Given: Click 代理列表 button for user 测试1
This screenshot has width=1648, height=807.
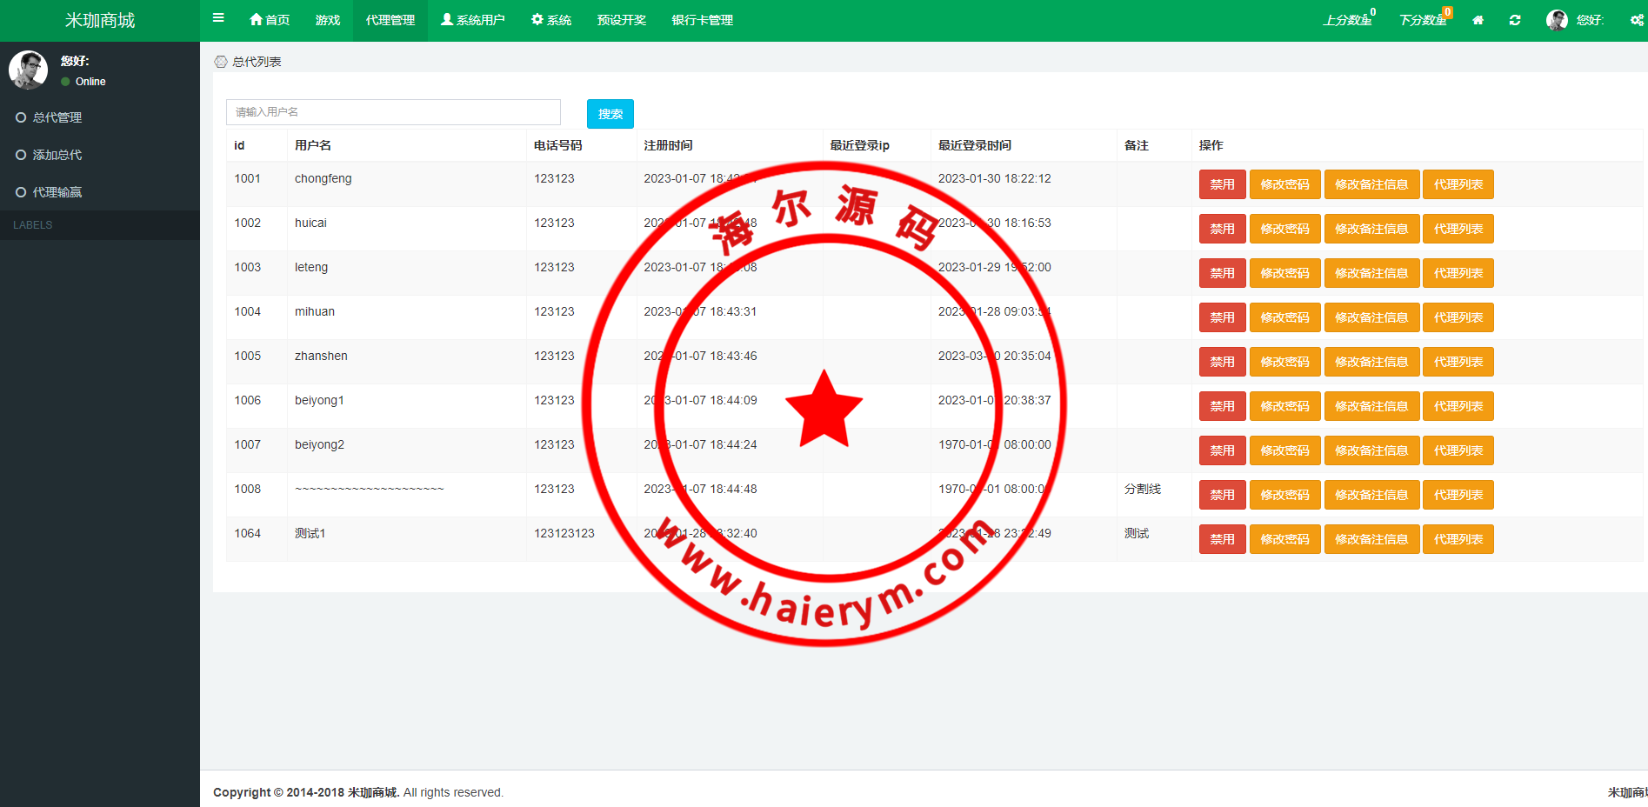Looking at the screenshot, I should 1458,539.
